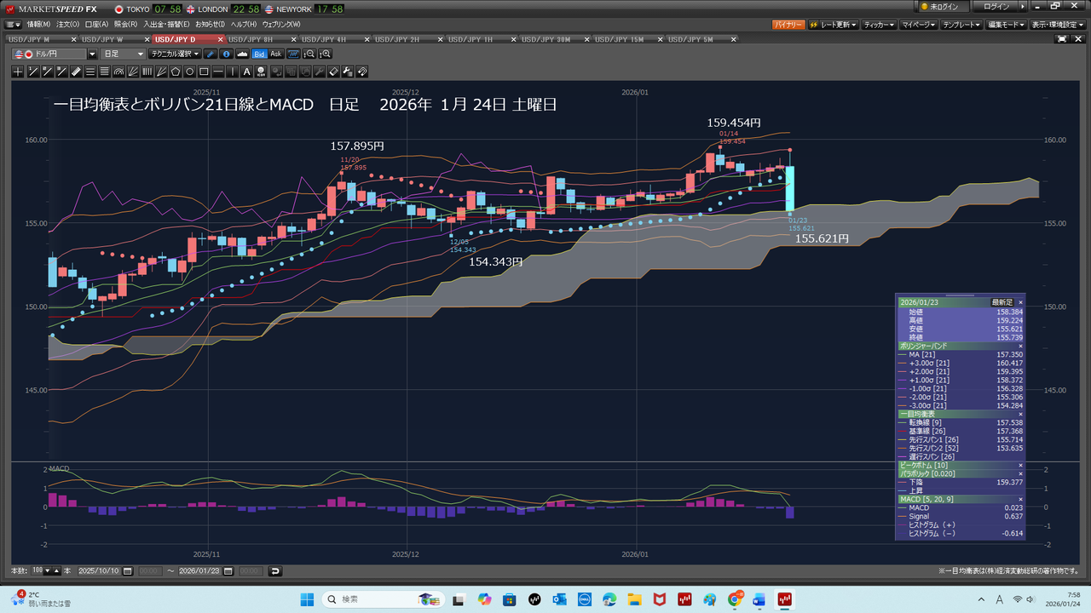Viewport: 1091px width, 613px height.
Task: Click the orange バイナリー button
Action: click(x=788, y=25)
